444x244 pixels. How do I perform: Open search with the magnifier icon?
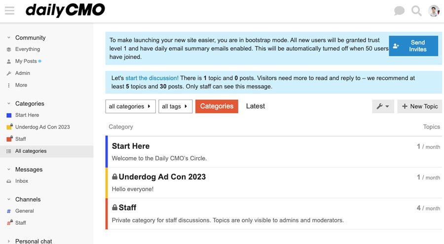[416, 11]
